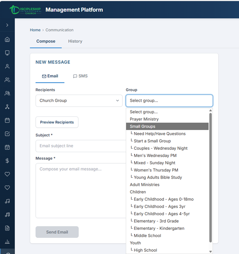This screenshot has width=239, height=254.
Task: Click the Group select box
Action: pyautogui.click(x=169, y=101)
